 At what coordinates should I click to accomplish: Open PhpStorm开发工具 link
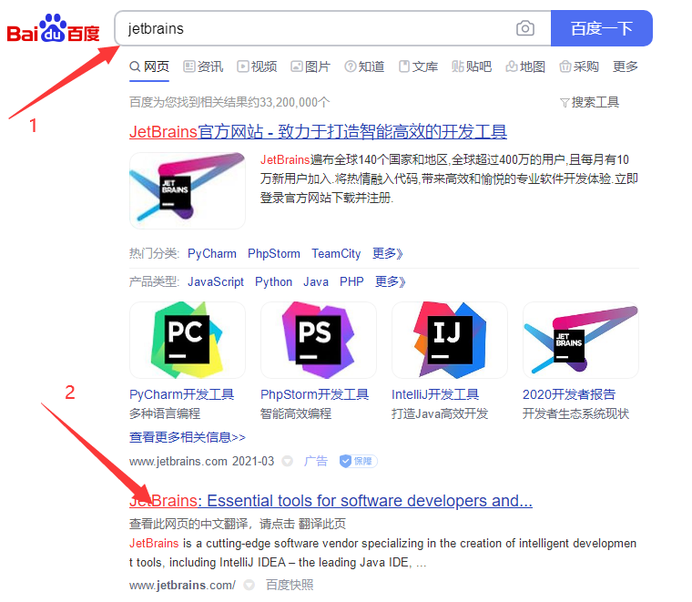[x=315, y=394]
